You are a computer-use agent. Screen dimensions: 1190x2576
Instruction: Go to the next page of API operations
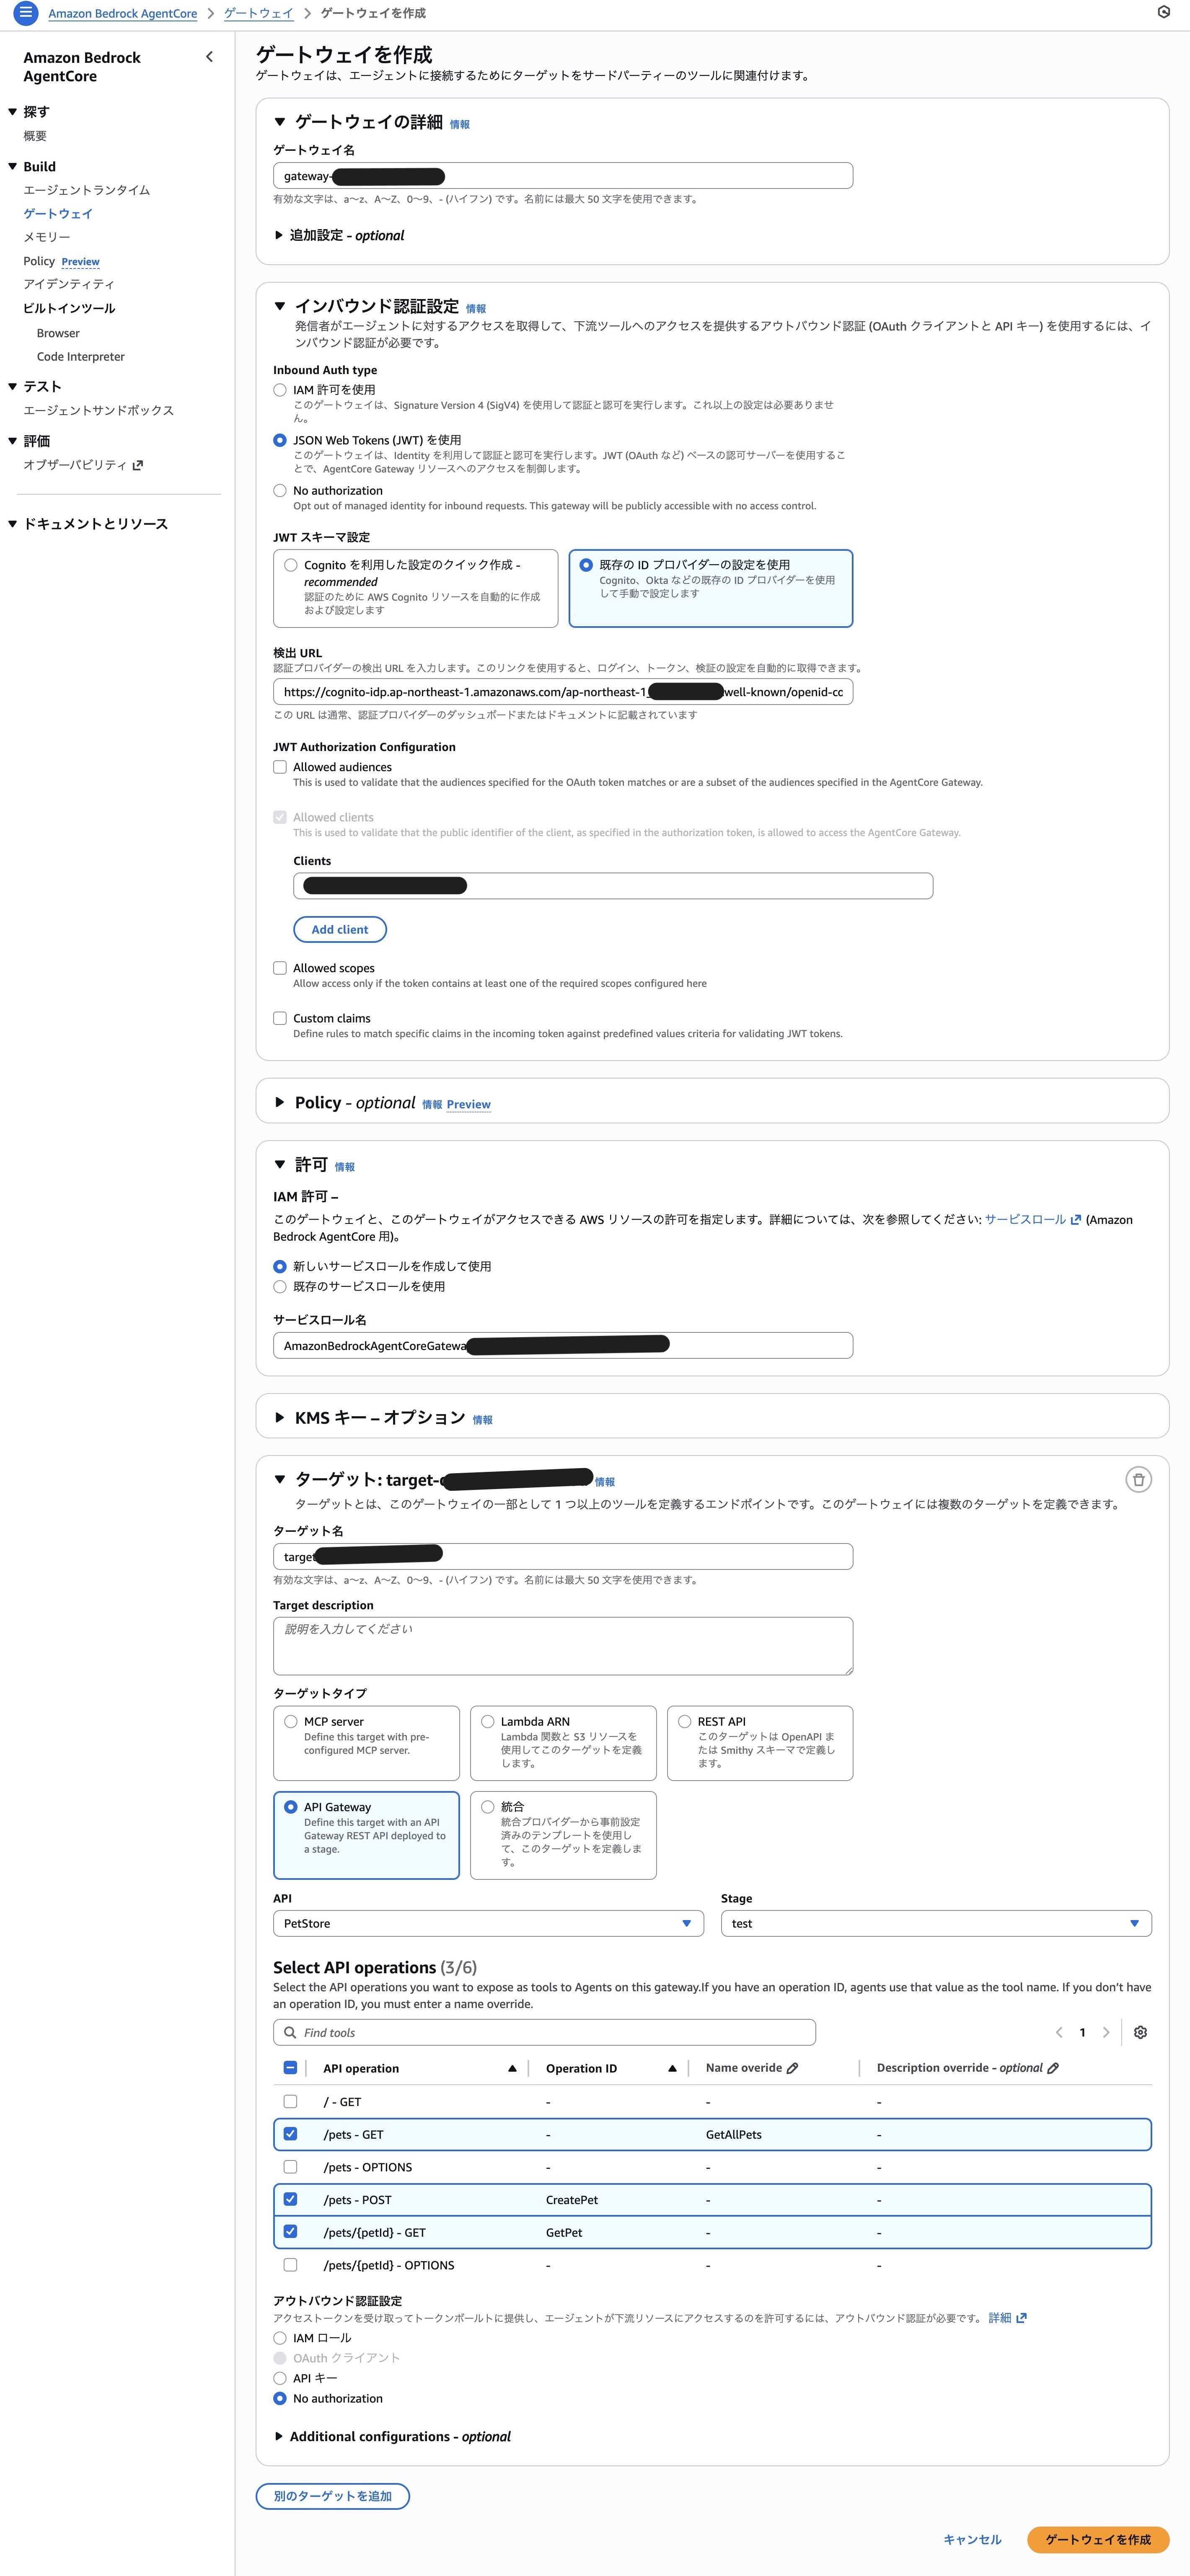(1106, 2032)
